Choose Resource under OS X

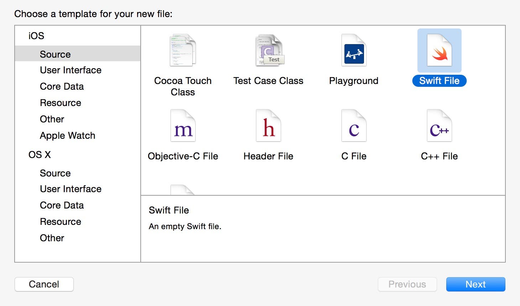61,222
